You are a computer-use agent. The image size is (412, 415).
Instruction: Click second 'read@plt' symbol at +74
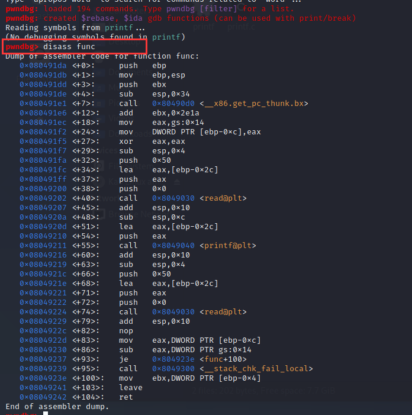click(223, 312)
